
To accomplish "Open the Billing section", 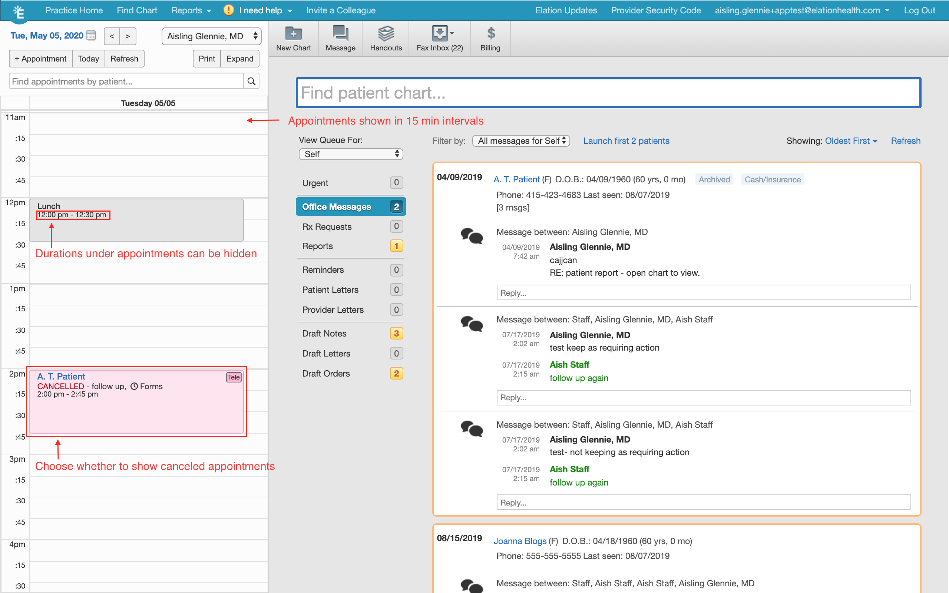I will [490, 38].
